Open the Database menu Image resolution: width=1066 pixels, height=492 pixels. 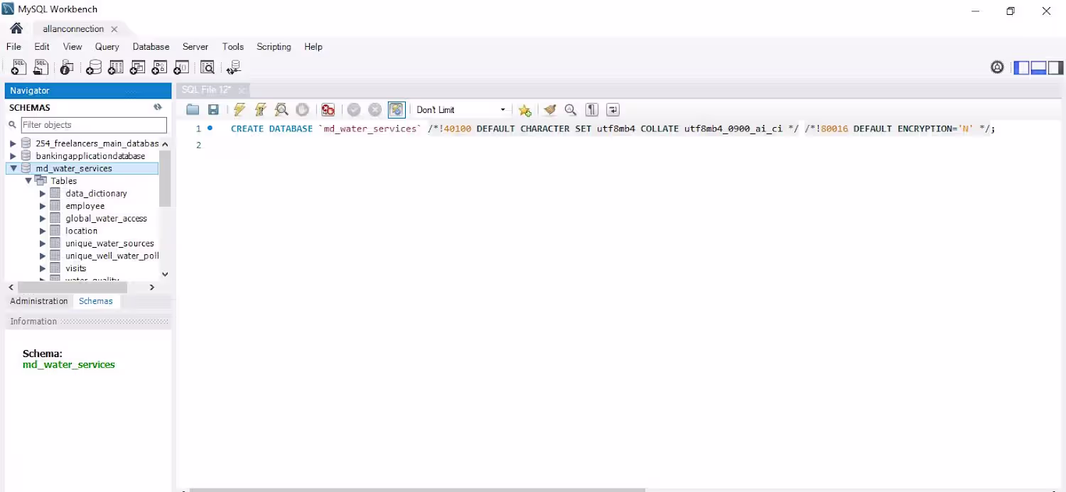coord(151,47)
